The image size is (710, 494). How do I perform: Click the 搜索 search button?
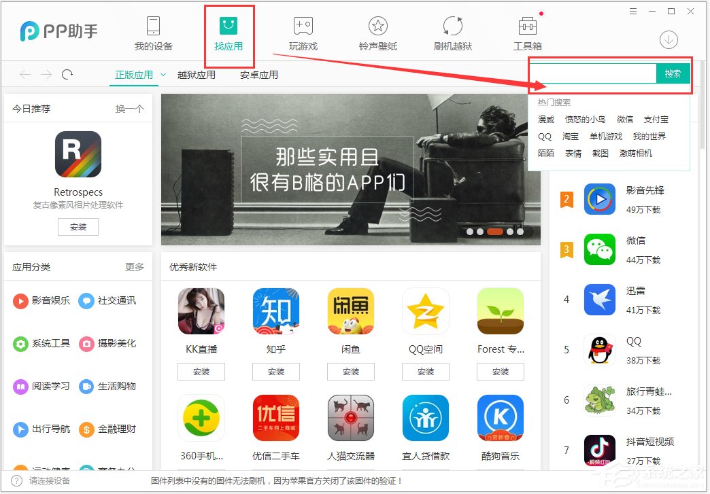pos(673,73)
